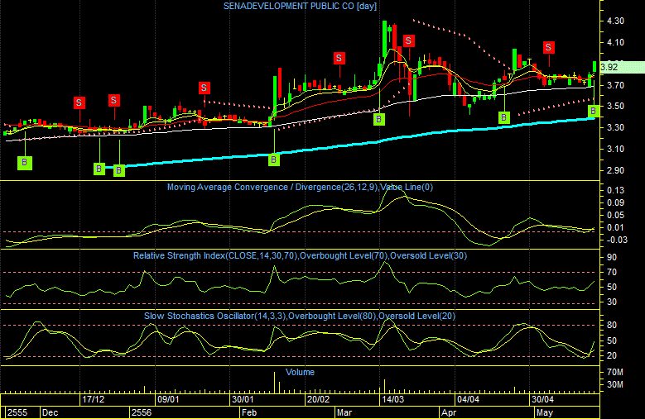Select the May month label

click(545, 412)
